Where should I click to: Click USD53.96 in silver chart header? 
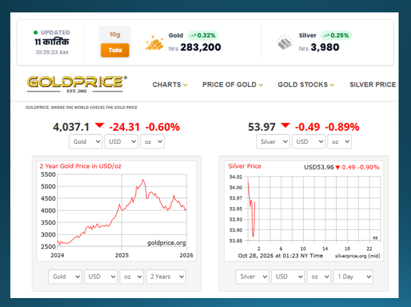coord(319,167)
